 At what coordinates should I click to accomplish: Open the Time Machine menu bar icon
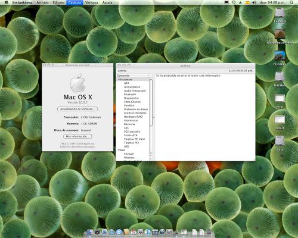[x=234, y=2]
